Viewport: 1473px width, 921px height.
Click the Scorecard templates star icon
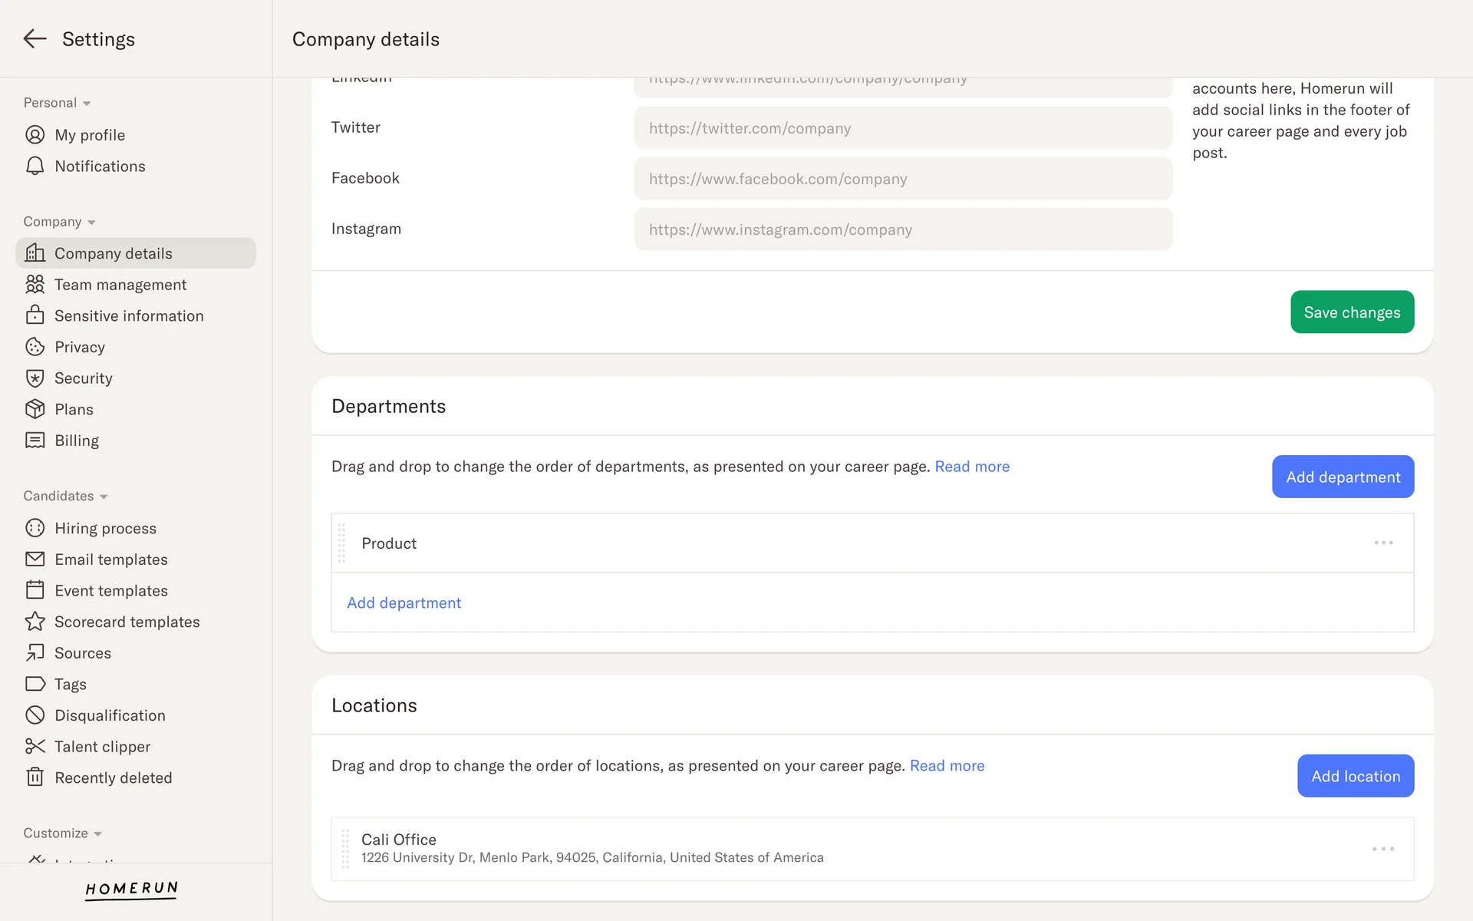click(35, 622)
